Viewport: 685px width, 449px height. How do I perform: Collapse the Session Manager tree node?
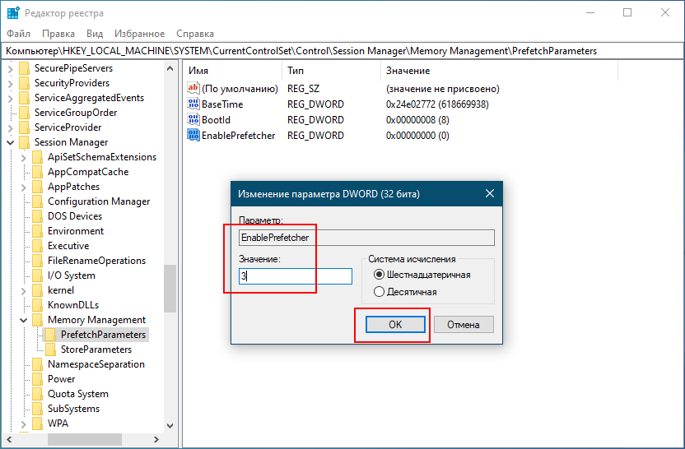(x=11, y=142)
